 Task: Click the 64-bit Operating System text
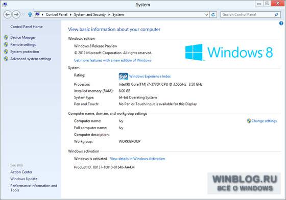click(138, 97)
